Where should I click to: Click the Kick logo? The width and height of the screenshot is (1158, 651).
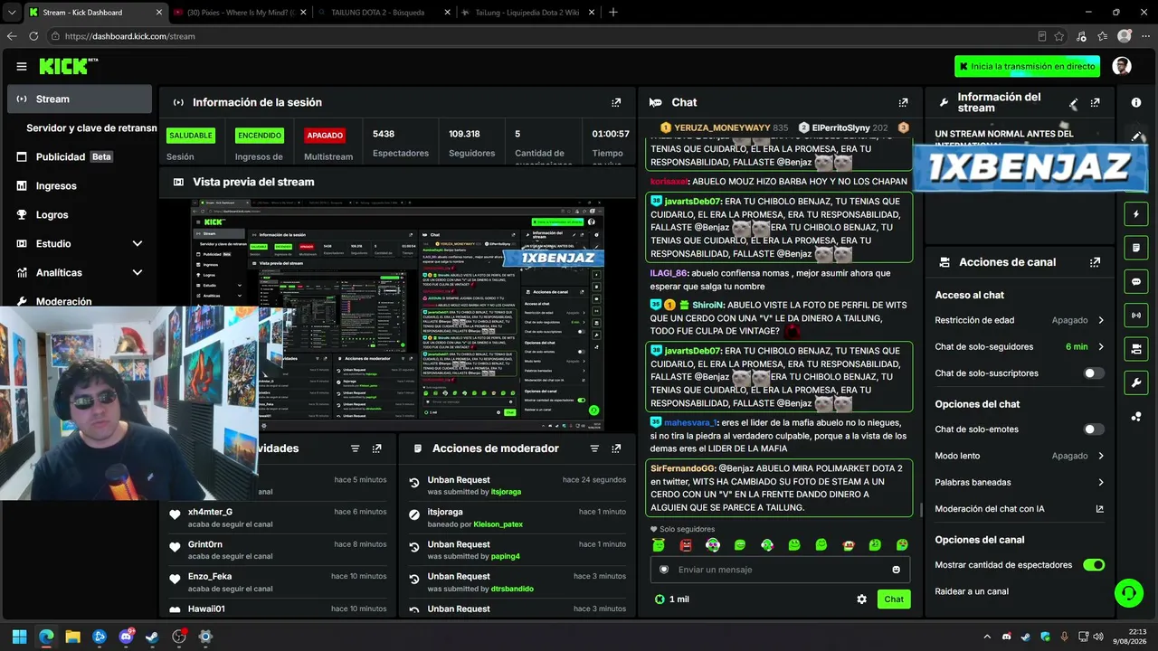pos(68,66)
